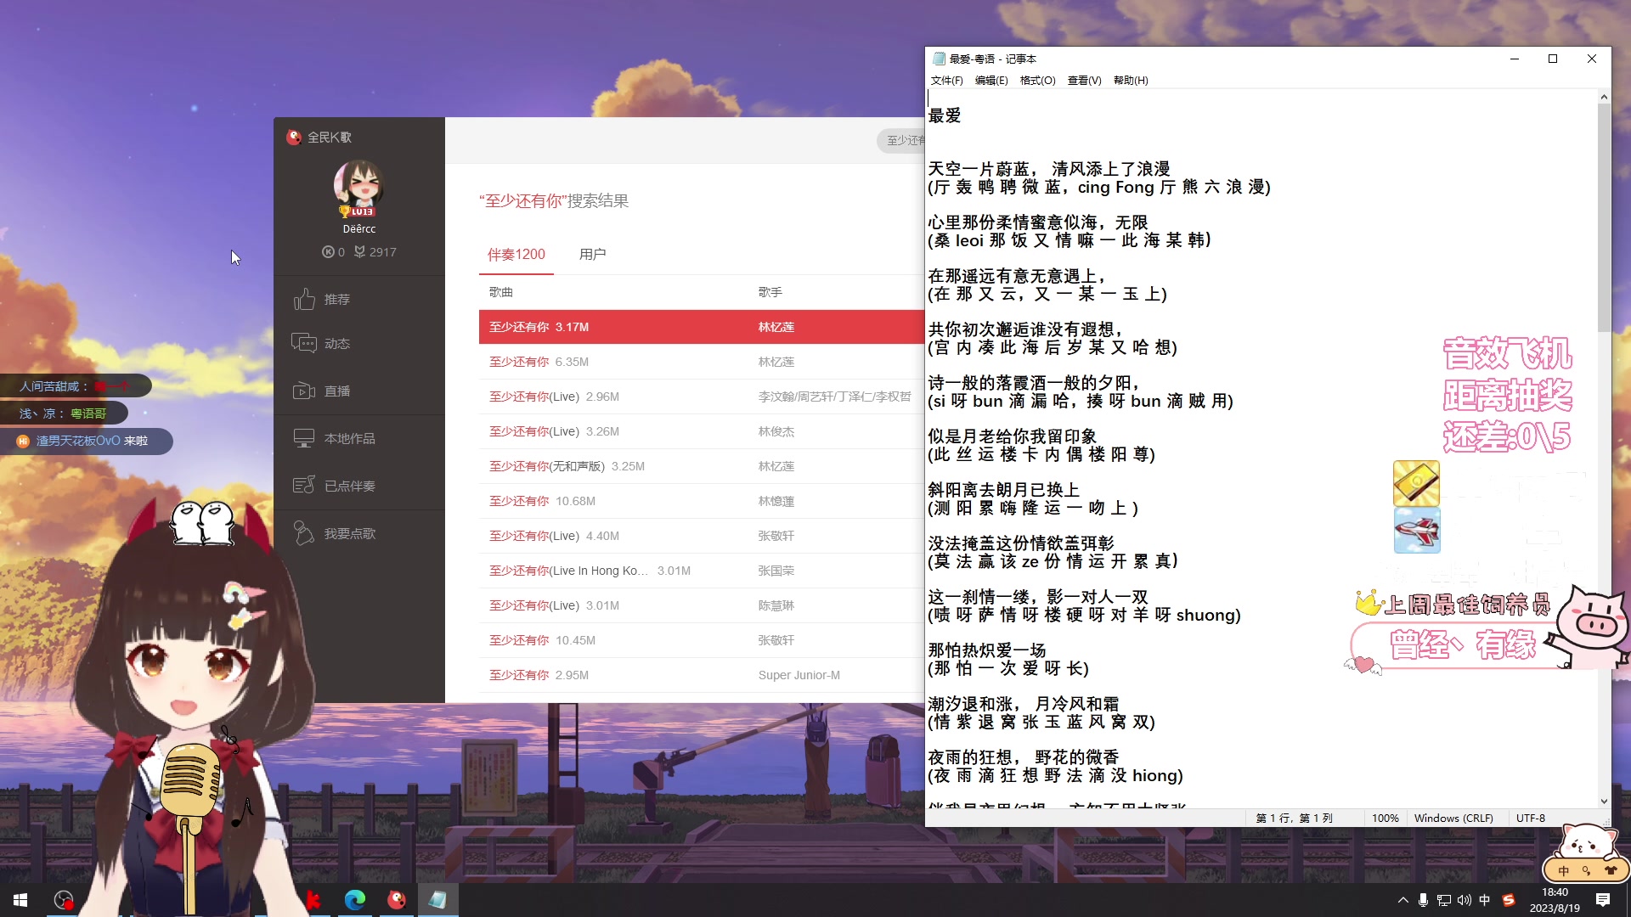Viewport: 1631px width, 917px height.
Task: Open volume speaker tray icon
Action: pos(1465,900)
